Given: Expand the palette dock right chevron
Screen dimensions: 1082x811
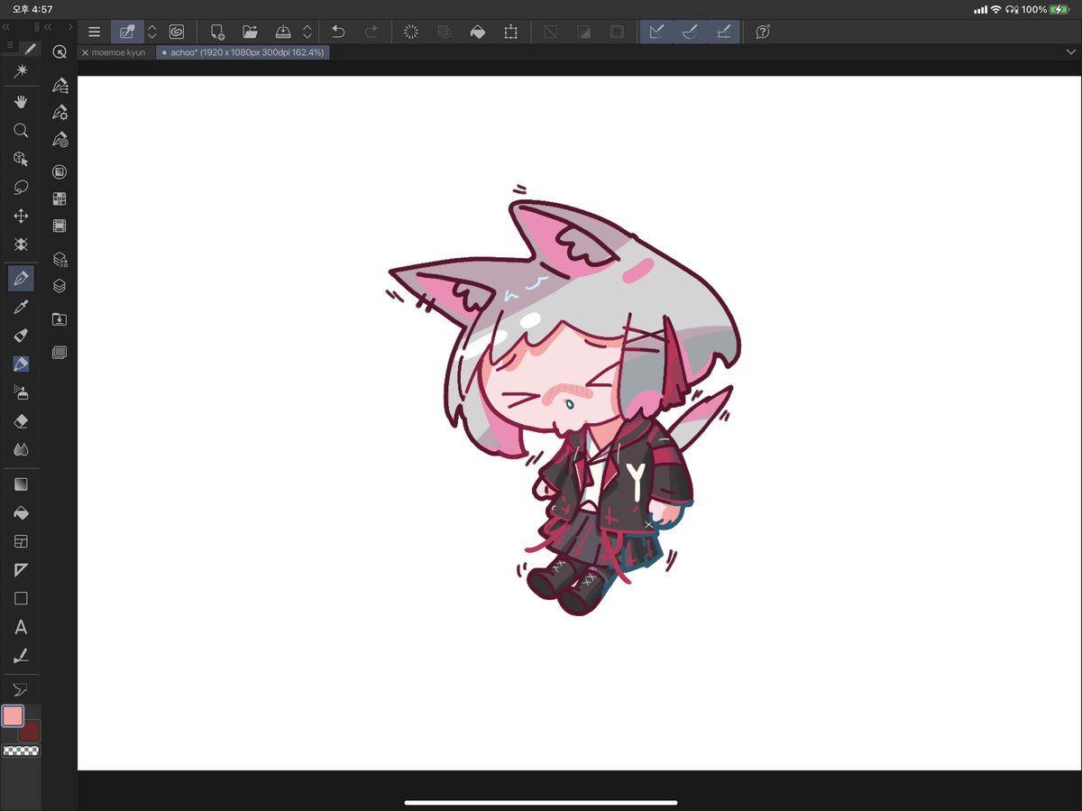Looking at the screenshot, I should click(x=70, y=28).
